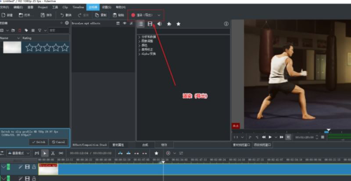
Task: Click the Copy (复制) toolbar button
Action: coord(101,15)
